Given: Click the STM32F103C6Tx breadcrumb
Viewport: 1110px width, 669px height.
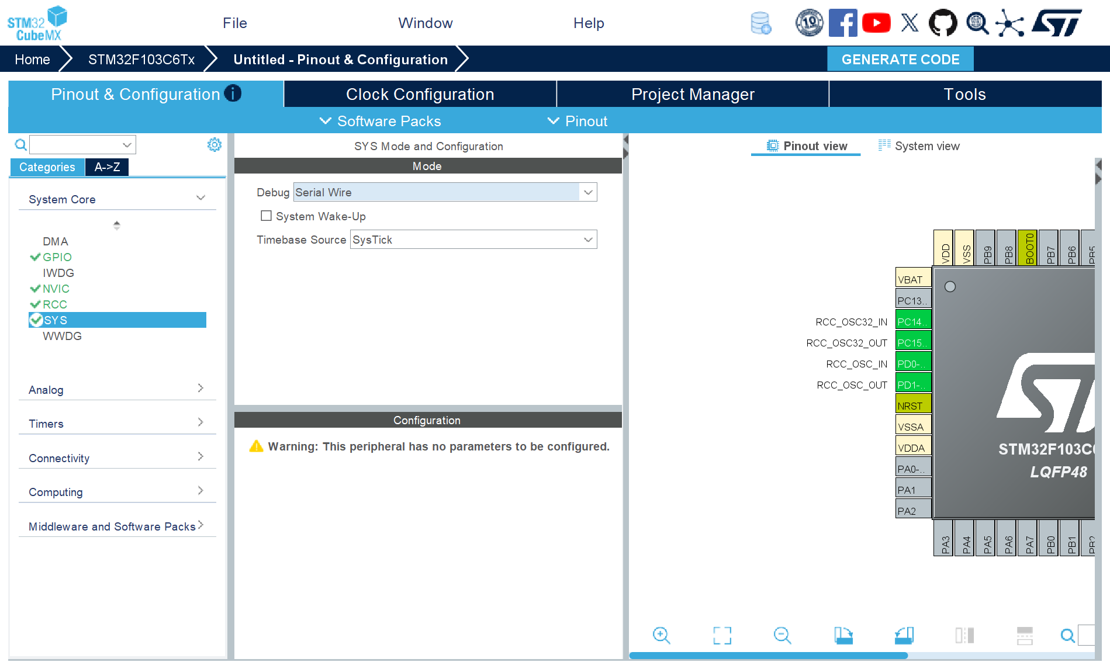Looking at the screenshot, I should (141, 60).
